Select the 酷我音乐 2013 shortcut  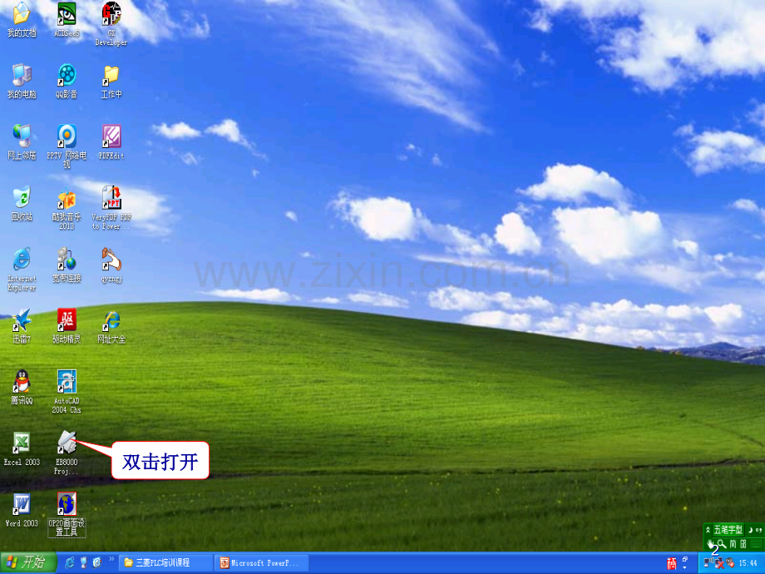tap(67, 207)
